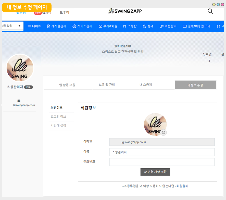This screenshot has height=200, width=226.
Task: Click the 전화번호 input field
Action: click(x=162, y=162)
